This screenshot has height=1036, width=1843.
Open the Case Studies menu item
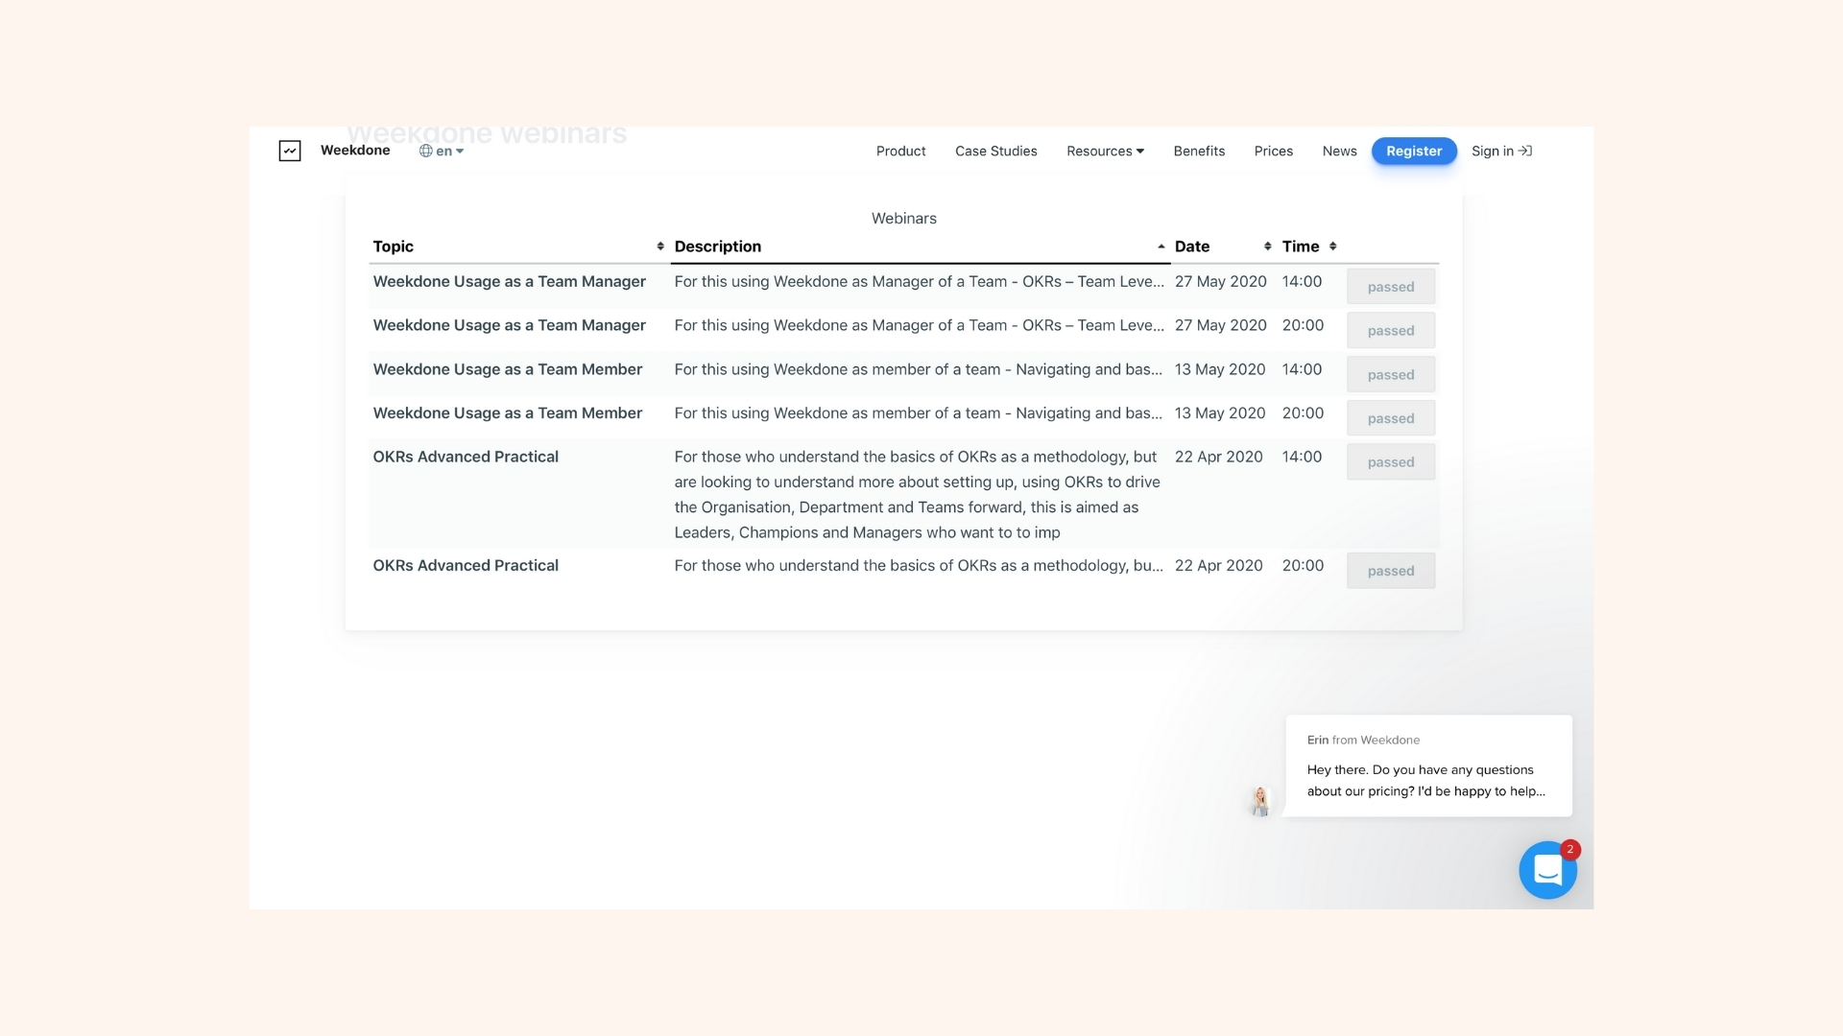tap(995, 151)
